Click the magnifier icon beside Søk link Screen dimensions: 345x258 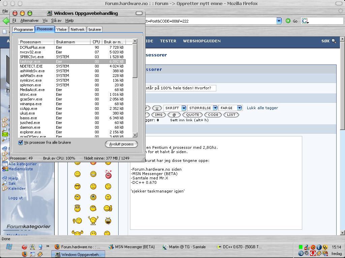coord(5,183)
